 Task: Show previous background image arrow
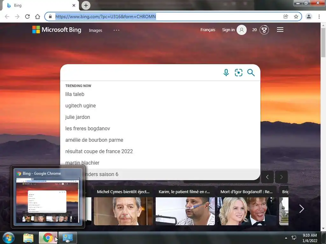pyautogui.click(x=267, y=177)
